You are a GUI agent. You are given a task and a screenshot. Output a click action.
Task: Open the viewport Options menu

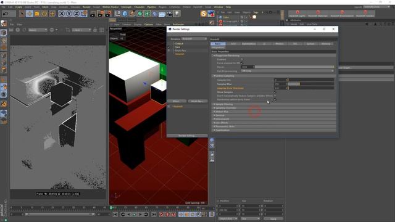(149, 25)
